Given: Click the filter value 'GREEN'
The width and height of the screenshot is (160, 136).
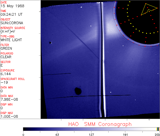Looking at the screenshot, I should click(x=6, y=49).
